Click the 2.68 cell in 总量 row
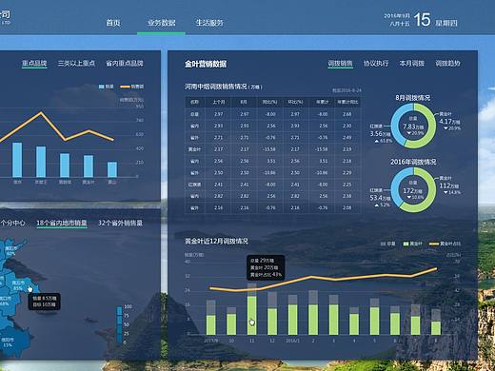Viewport: 495px width, 371px height. (347, 114)
